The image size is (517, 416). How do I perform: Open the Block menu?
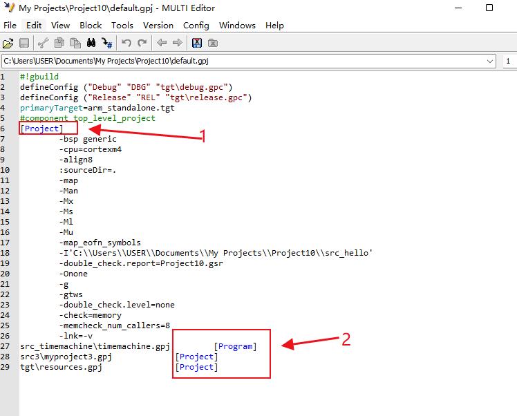coord(91,26)
